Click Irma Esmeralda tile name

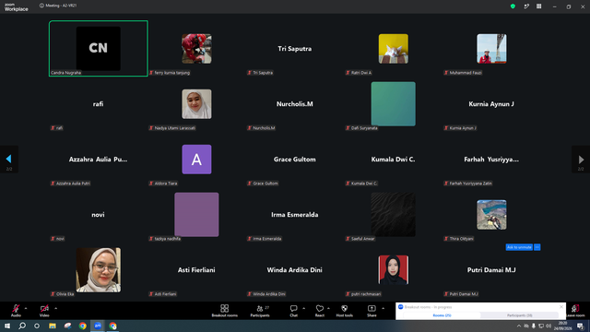(x=295, y=215)
